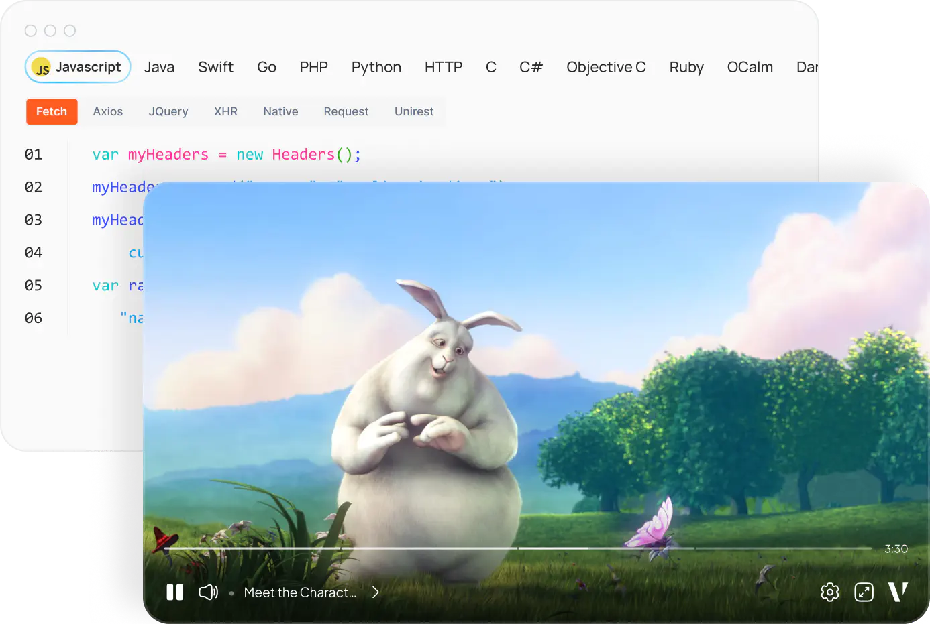Image resolution: width=930 pixels, height=624 pixels.
Task: Expand the chapter list chevron
Action: point(376,592)
